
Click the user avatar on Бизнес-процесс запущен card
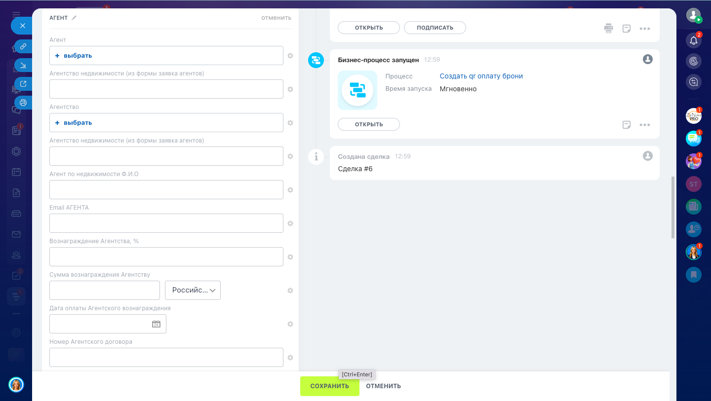click(648, 59)
